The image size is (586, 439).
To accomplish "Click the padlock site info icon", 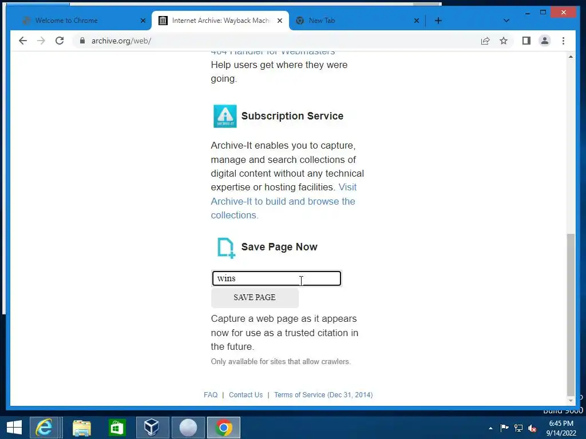I will pyautogui.click(x=82, y=41).
